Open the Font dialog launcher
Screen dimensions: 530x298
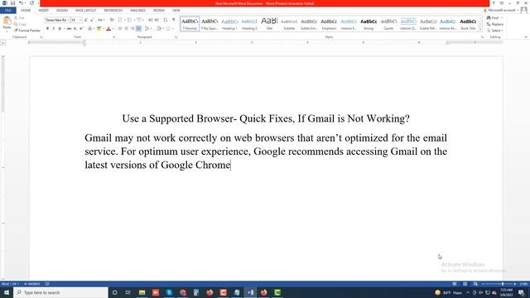point(114,36)
